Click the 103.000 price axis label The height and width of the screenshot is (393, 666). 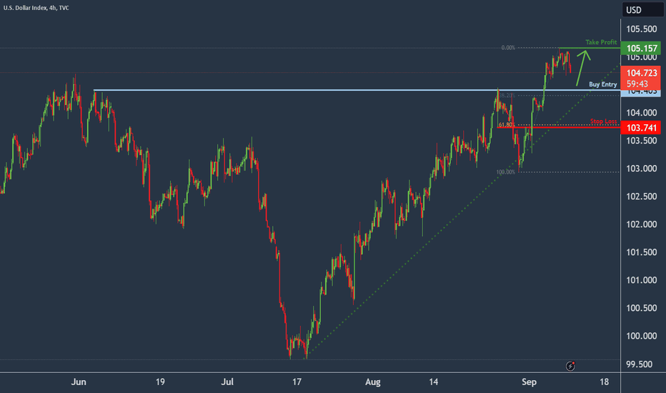click(x=642, y=169)
